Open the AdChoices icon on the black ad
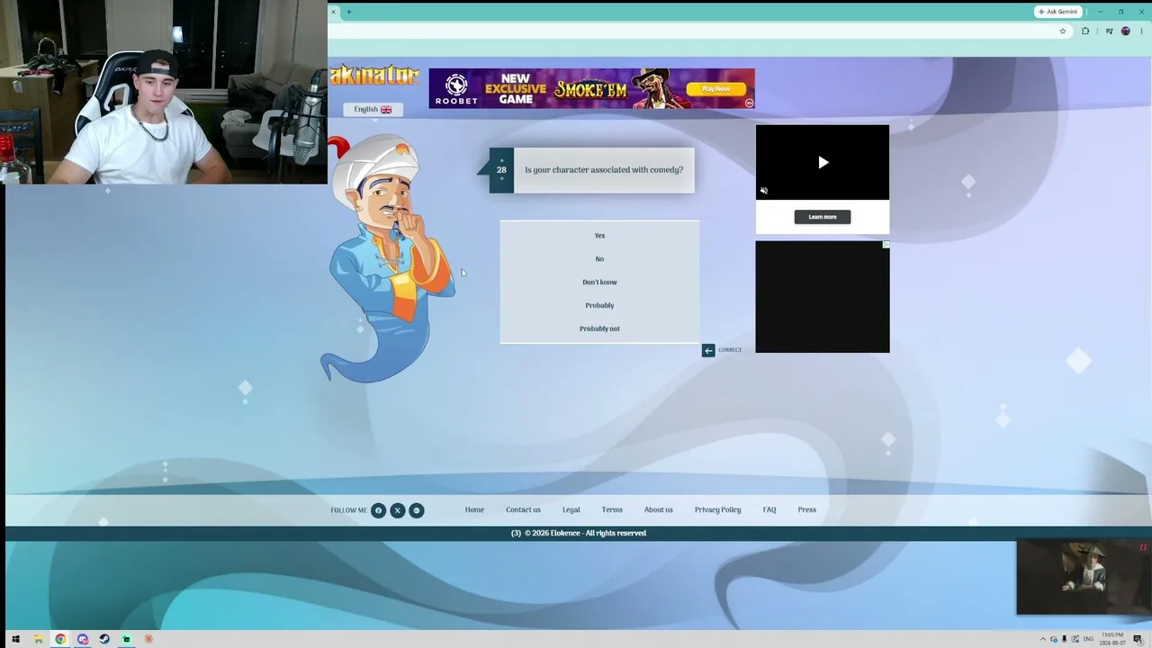1152x648 pixels. [886, 245]
